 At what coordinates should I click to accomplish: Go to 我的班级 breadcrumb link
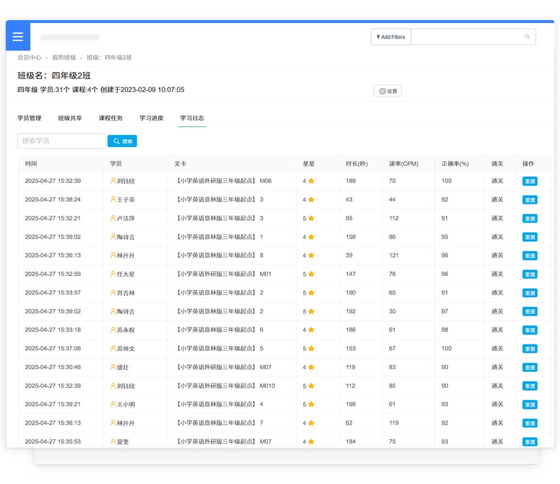[64, 58]
